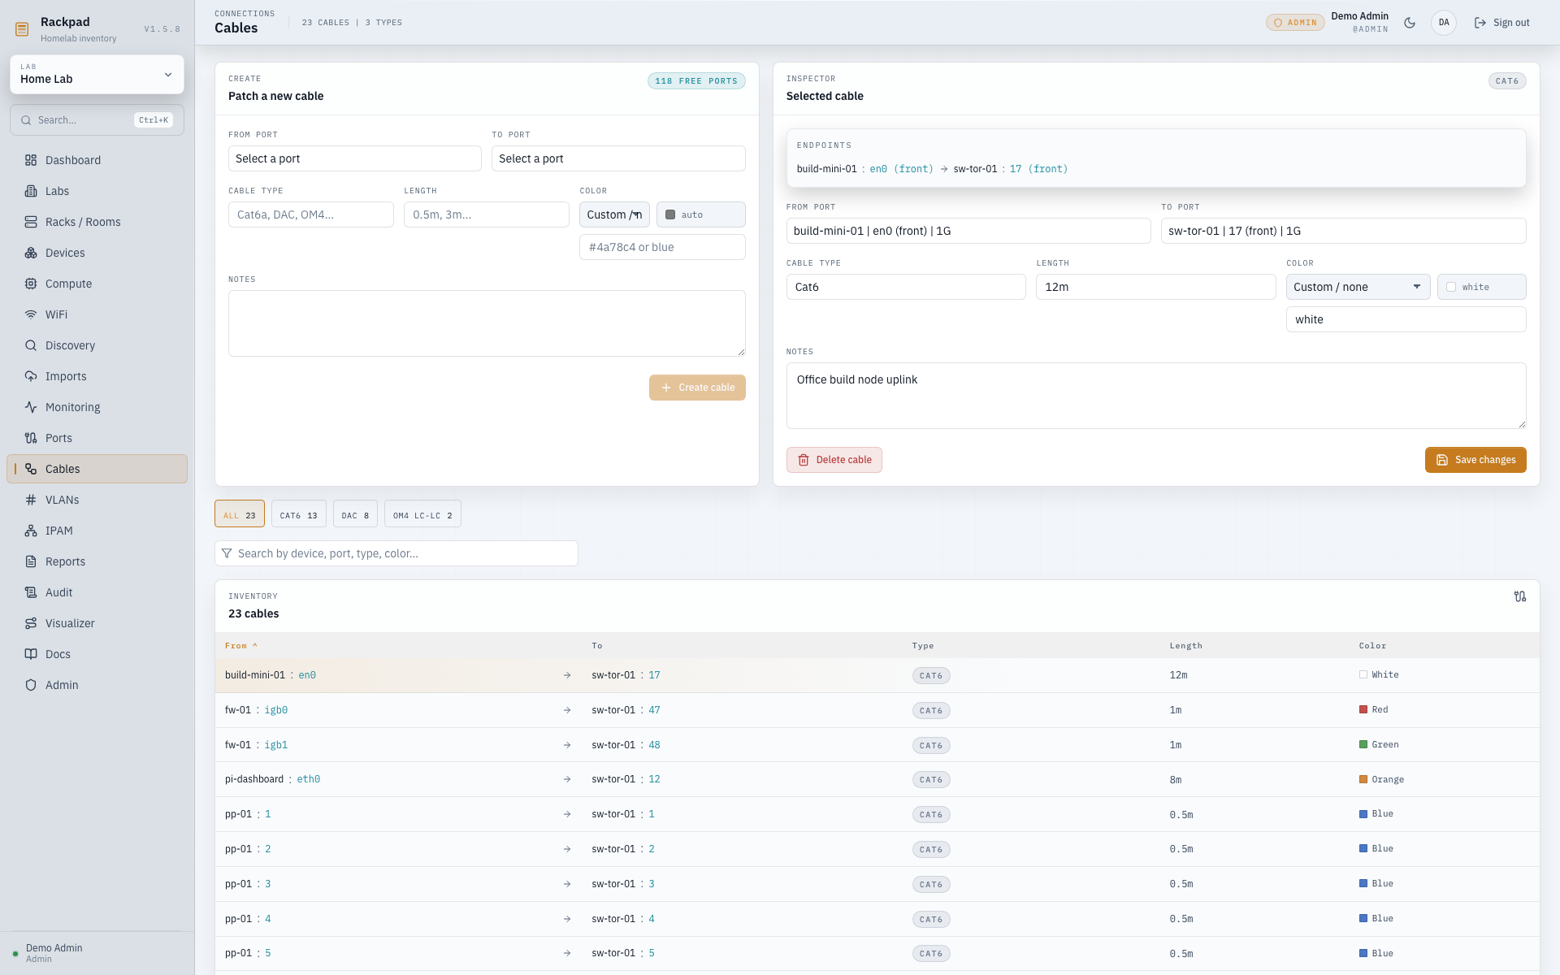Open the Ports page
This screenshot has width=1560, height=975.
tap(97, 438)
